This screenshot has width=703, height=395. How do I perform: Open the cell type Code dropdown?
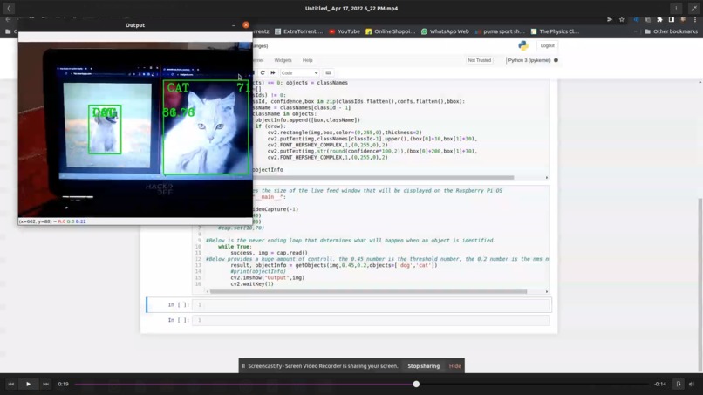click(x=299, y=72)
